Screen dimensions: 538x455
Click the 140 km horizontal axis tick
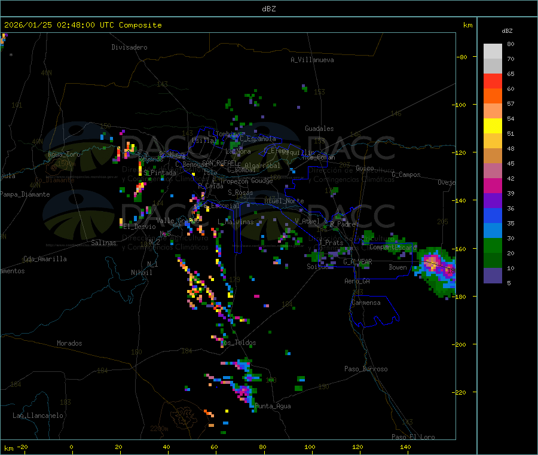[x=405, y=447]
